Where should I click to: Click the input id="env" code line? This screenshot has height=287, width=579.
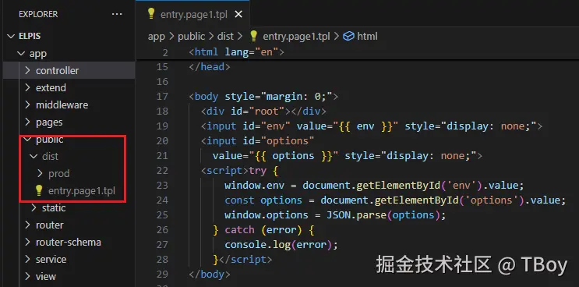tap(372, 126)
